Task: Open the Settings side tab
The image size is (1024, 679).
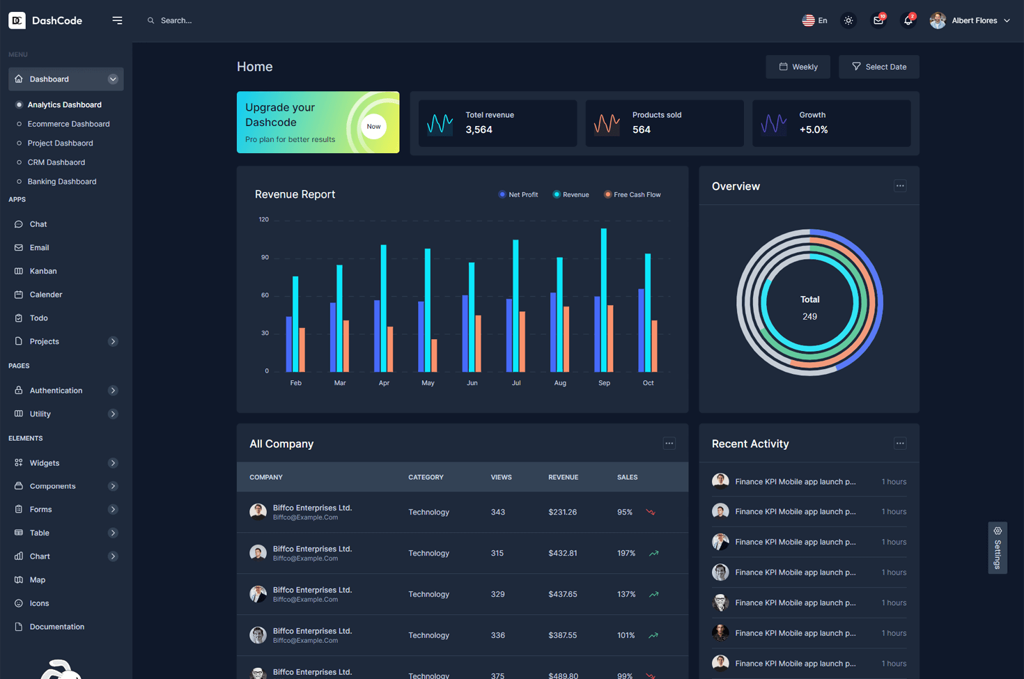Action: pos(998,548)
